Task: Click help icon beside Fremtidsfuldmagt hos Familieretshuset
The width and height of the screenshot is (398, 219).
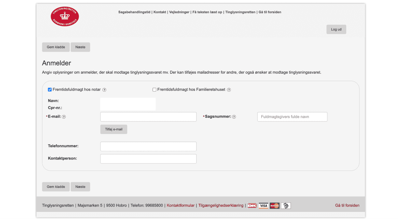Action: click(x=229, y=90)
